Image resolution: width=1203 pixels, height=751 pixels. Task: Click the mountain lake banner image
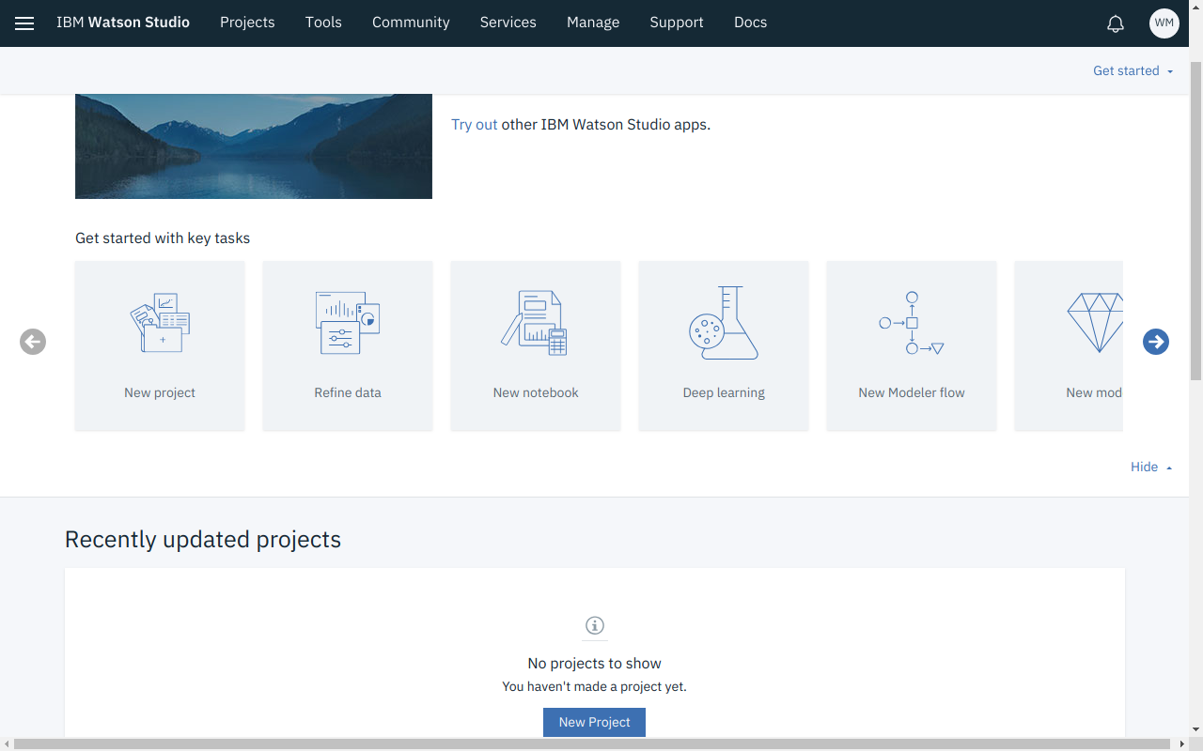(x=254, y=146)
